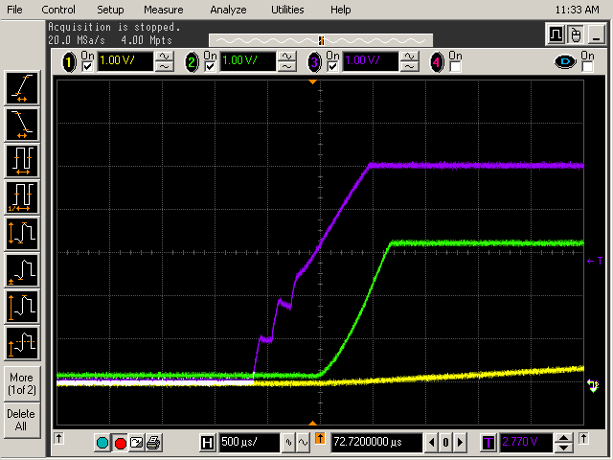Uncheck the channel 2 On checkbox
The image size is (613, 460).
pos(211,66)
